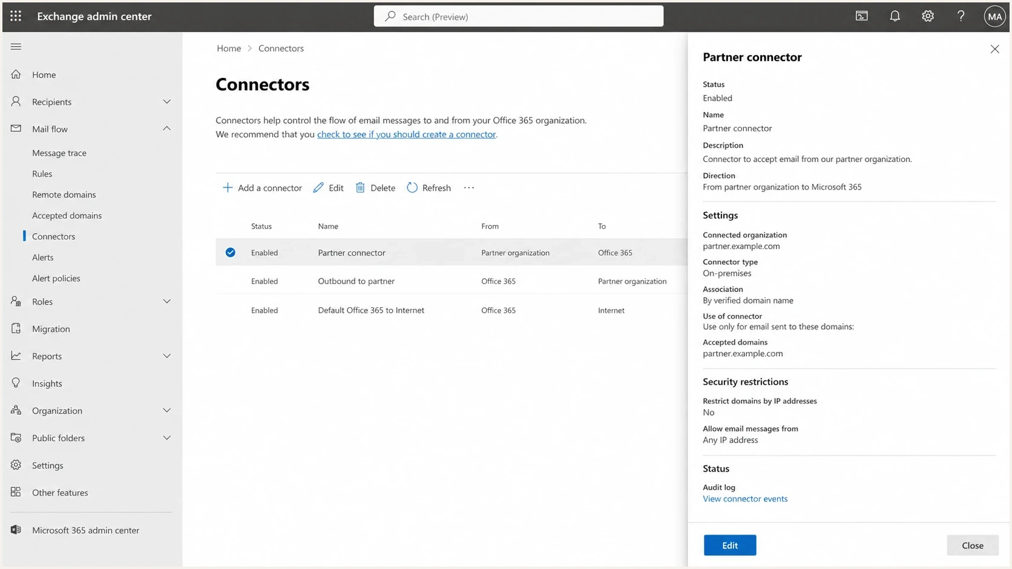
Task: Expand the Public folders section chevron
Action: coord(167,437)
